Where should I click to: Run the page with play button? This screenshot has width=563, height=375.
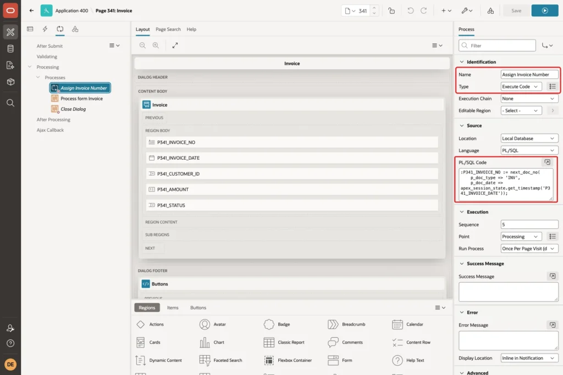coord(545,11)
